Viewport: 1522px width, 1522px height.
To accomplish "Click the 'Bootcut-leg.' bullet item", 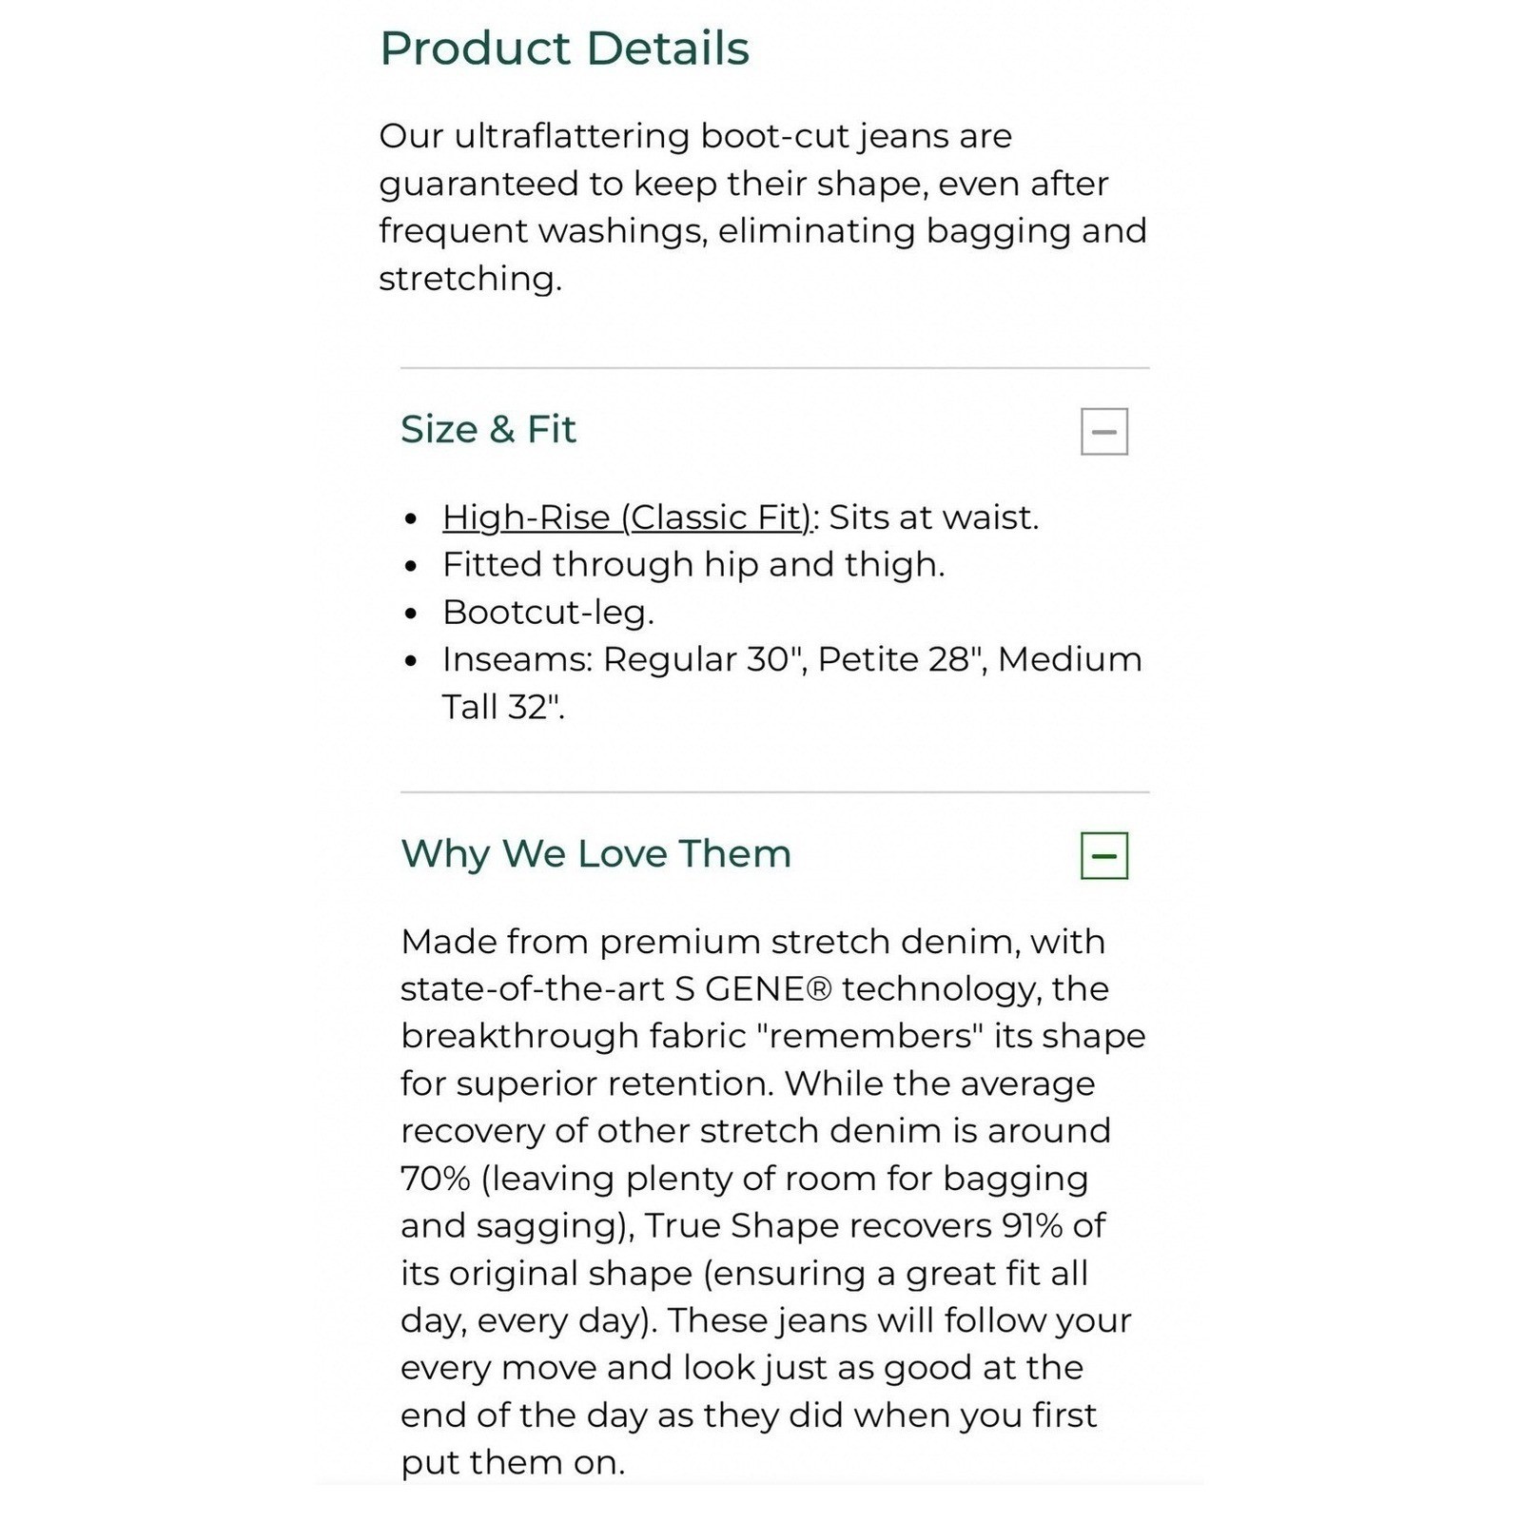I will pyautogui.click(x=548, y=612).
